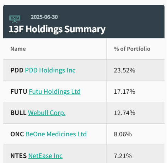Open the PDD Holdings Inc link
The image size is (167, 163).
pos(50,70)
